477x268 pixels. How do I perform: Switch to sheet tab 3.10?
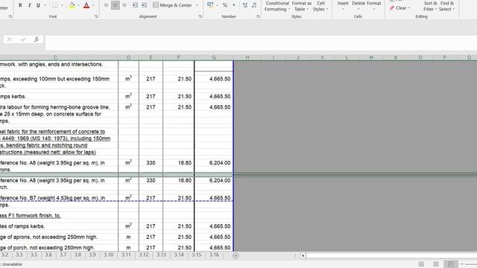click(109, 255)
